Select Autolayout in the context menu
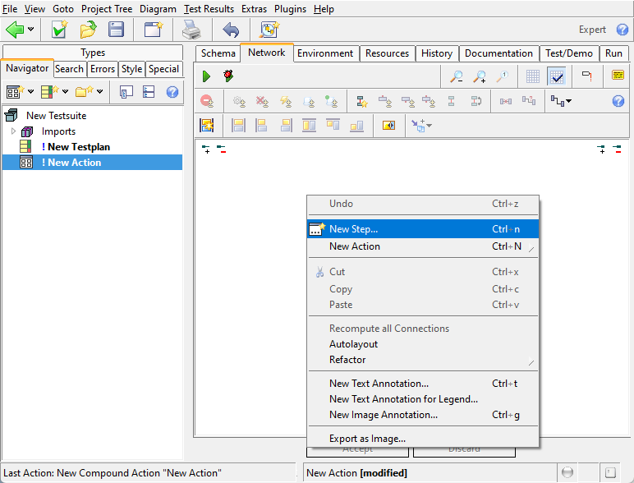Viewport: 634px width, 483px height. click(353, 344)
